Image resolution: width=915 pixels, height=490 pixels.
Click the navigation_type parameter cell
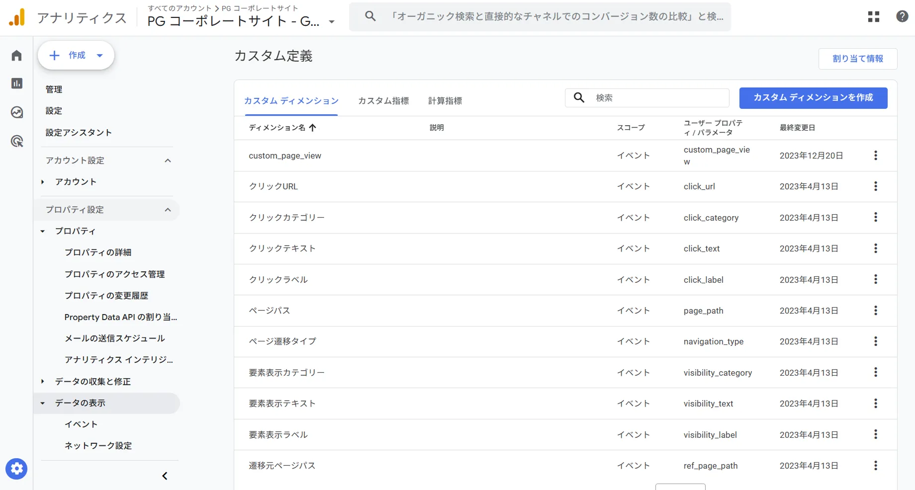[714, 341]
